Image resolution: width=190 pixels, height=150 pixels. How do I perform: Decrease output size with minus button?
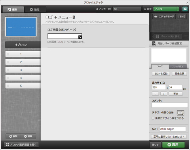156,94
